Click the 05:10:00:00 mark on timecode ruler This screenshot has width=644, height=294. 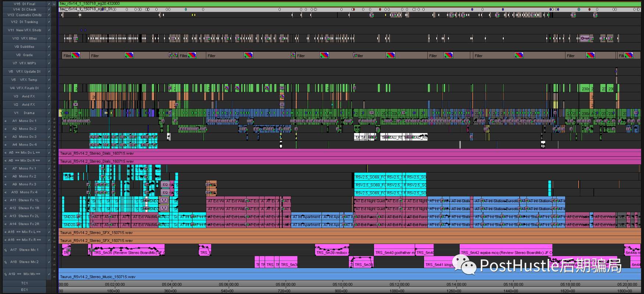coord(342,284)
